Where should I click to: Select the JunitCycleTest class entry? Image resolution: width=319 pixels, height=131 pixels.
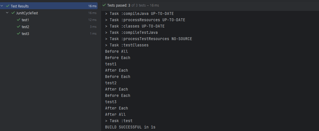[x=27, y=13]
